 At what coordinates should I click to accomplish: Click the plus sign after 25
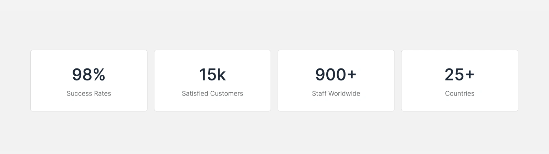[469, 75]
